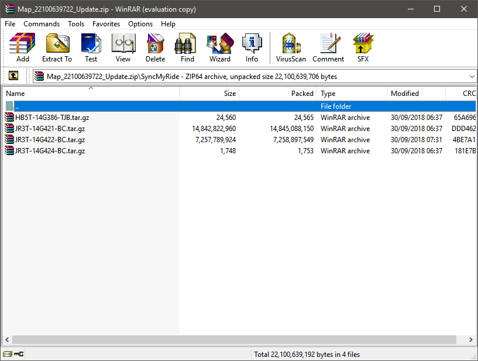
Task: Open the Options menu
Action: tap(140, 24)
